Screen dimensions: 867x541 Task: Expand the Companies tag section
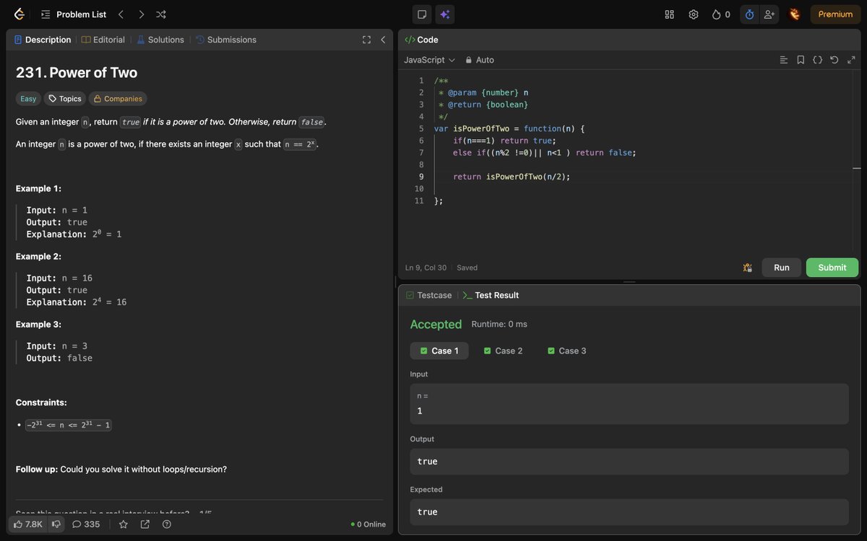(117, 98)
